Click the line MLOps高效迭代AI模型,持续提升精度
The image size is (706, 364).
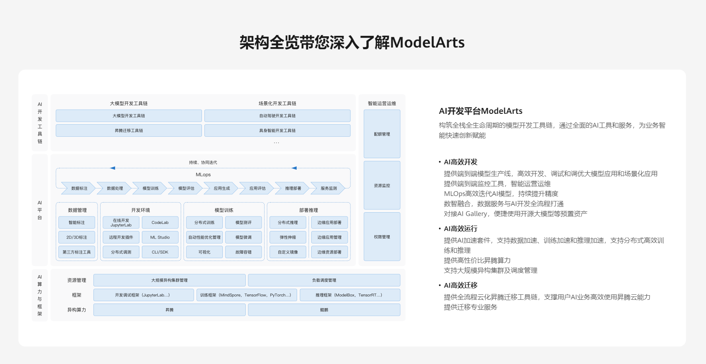[x=501, y=193]
